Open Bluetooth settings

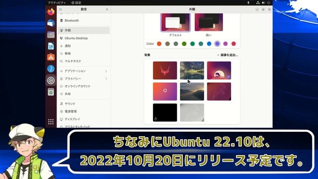84,20
